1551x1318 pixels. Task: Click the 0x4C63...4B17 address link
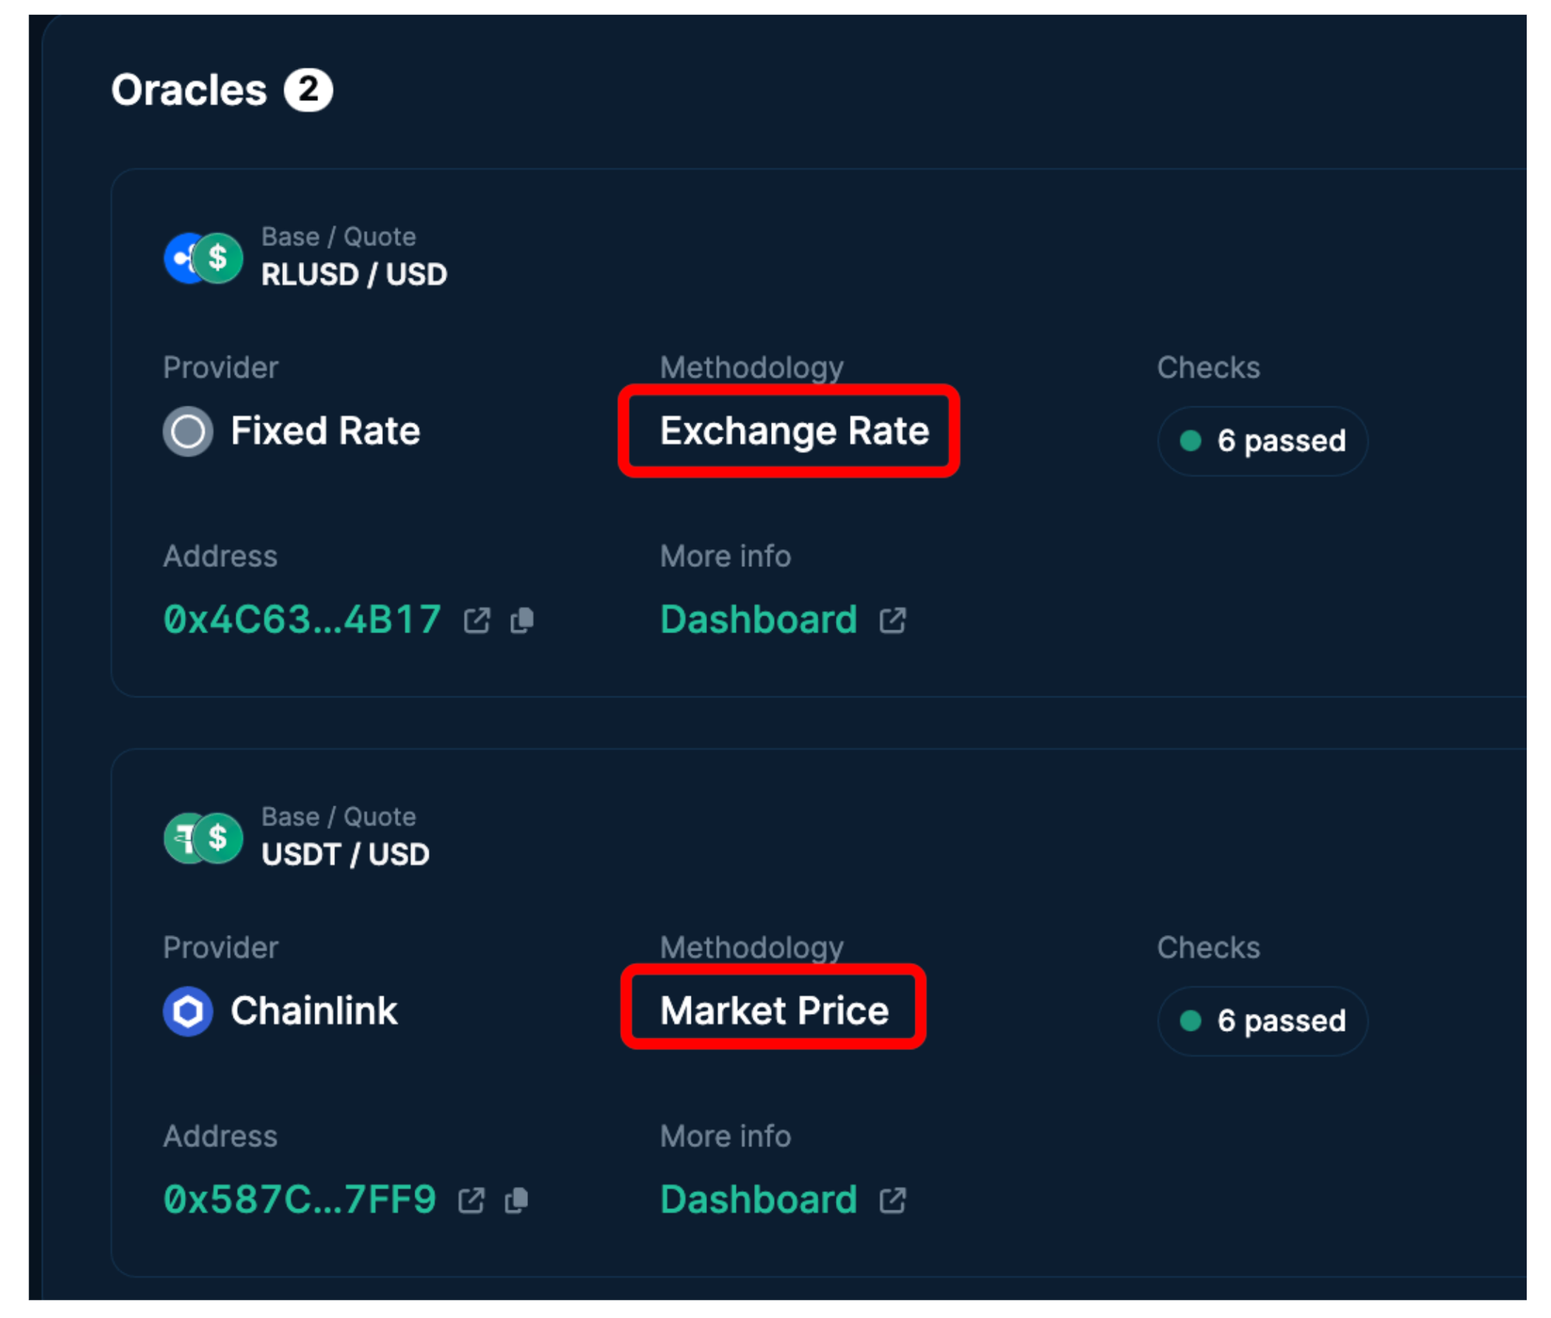tap(302, 620)
